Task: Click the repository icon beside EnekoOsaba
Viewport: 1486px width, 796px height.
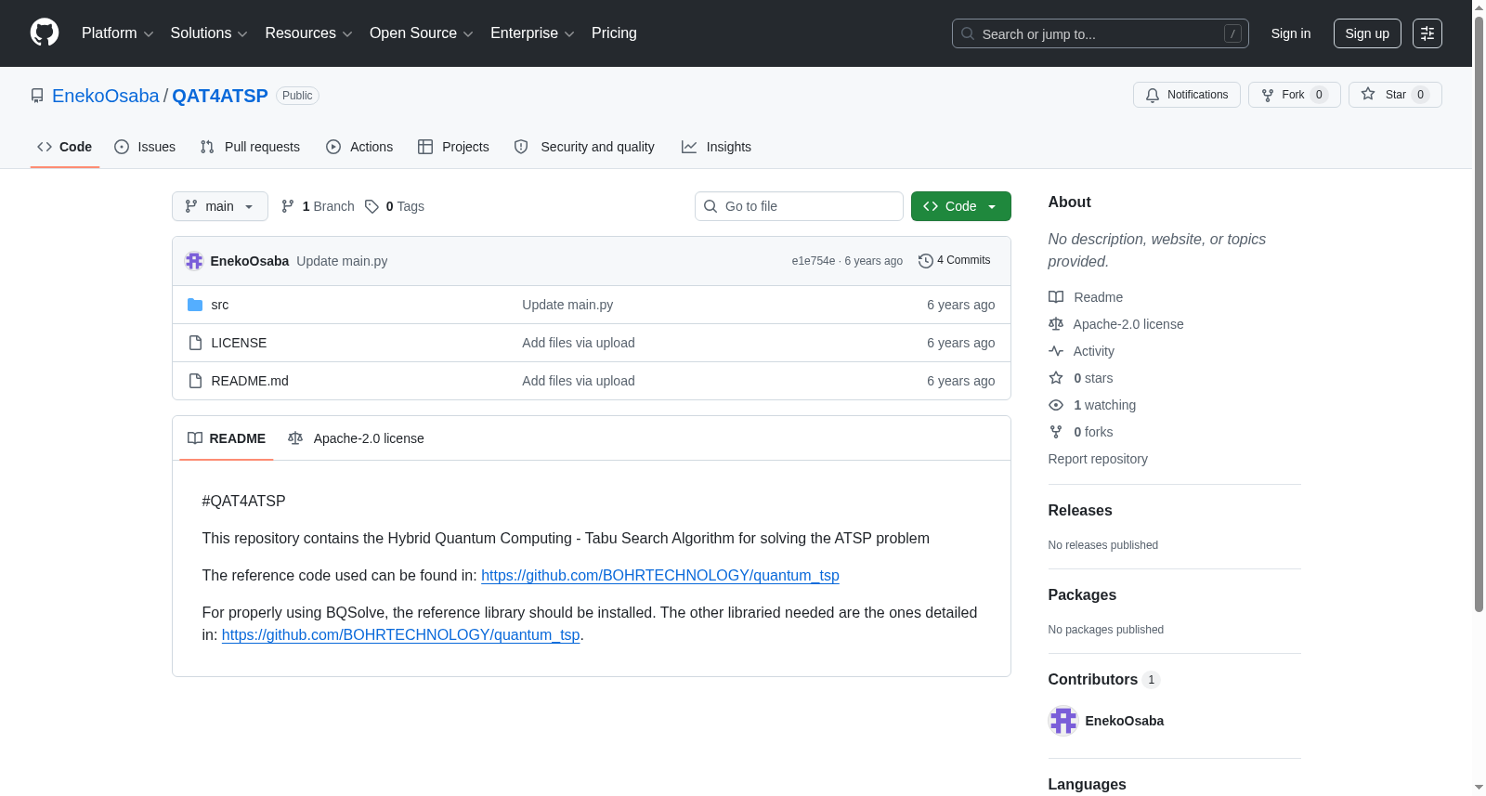Action: tap(37, 96)
